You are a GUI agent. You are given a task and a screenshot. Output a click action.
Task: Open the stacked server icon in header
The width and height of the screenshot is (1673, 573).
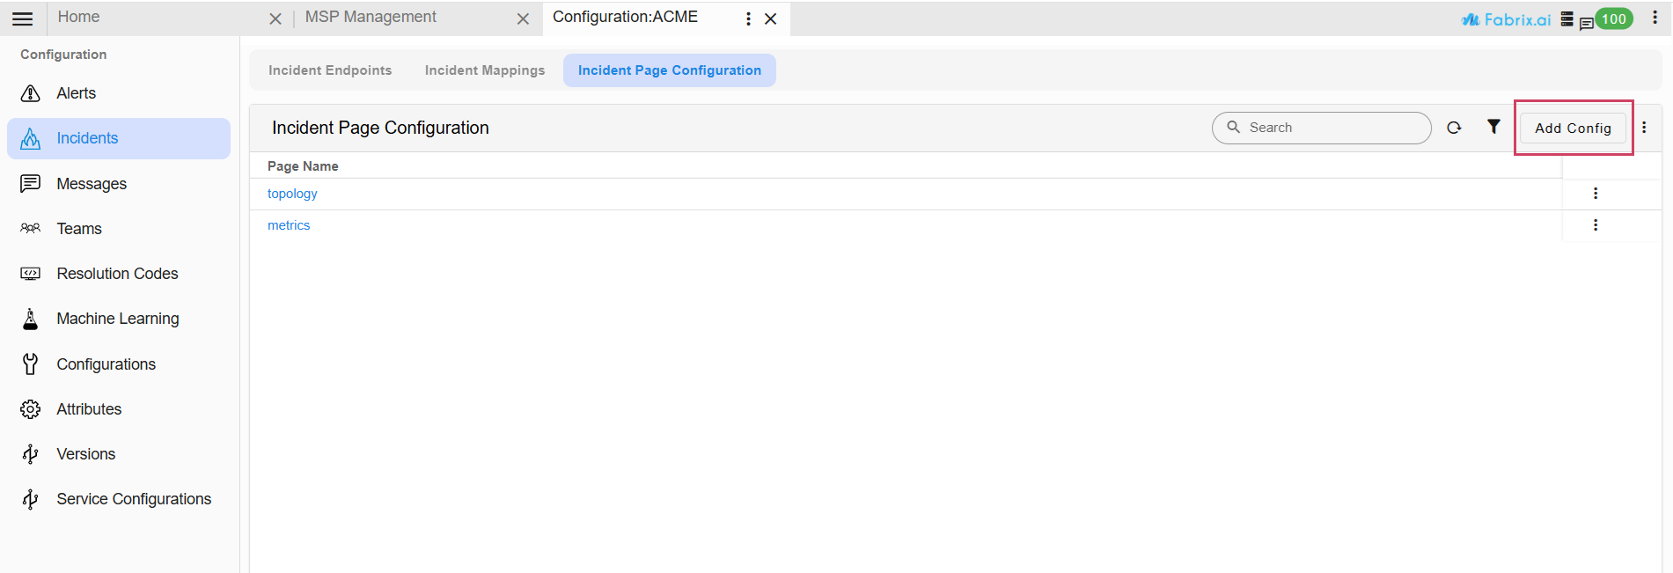1567,19
